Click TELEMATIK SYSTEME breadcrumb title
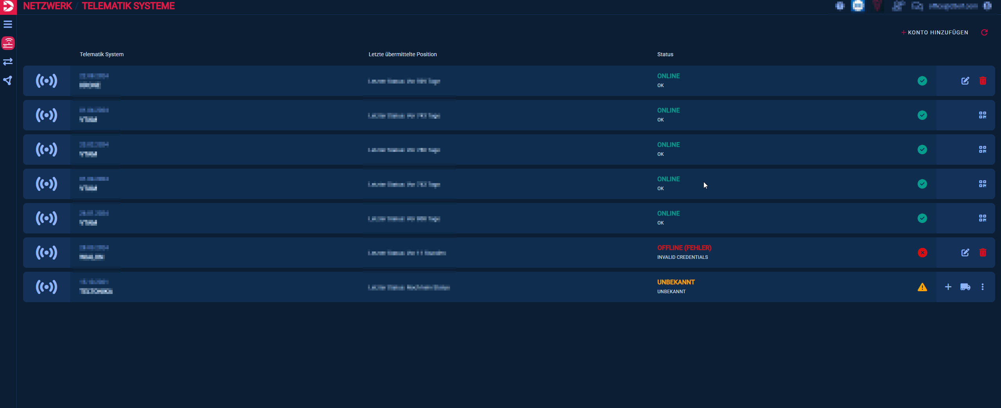The image size is (1001, 408). [128, 6]
